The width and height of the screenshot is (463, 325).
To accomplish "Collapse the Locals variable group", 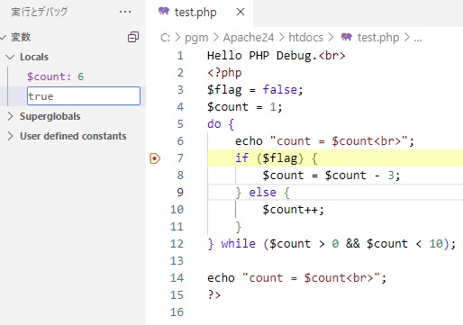I will 10,57.
